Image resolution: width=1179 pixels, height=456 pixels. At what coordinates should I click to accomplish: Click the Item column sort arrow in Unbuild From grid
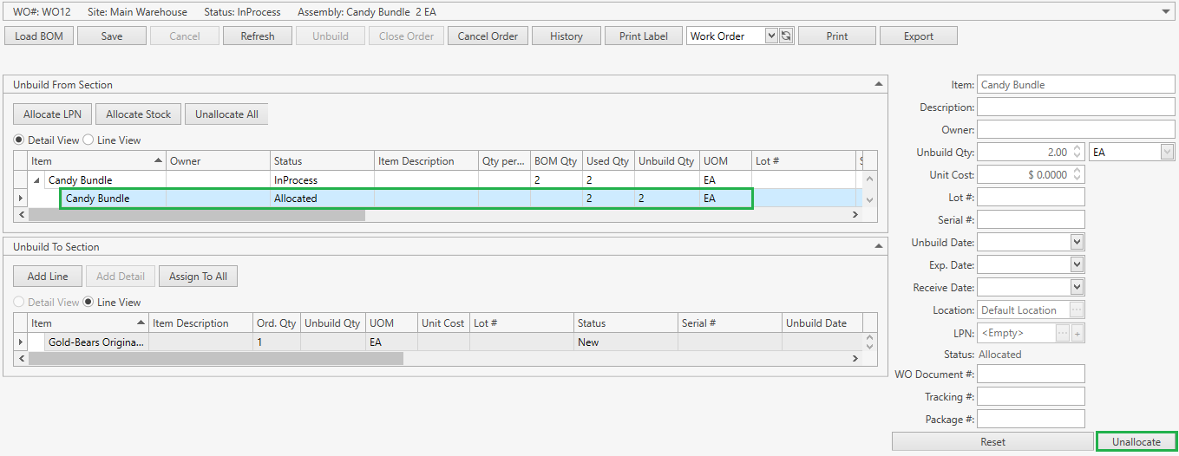158,161
